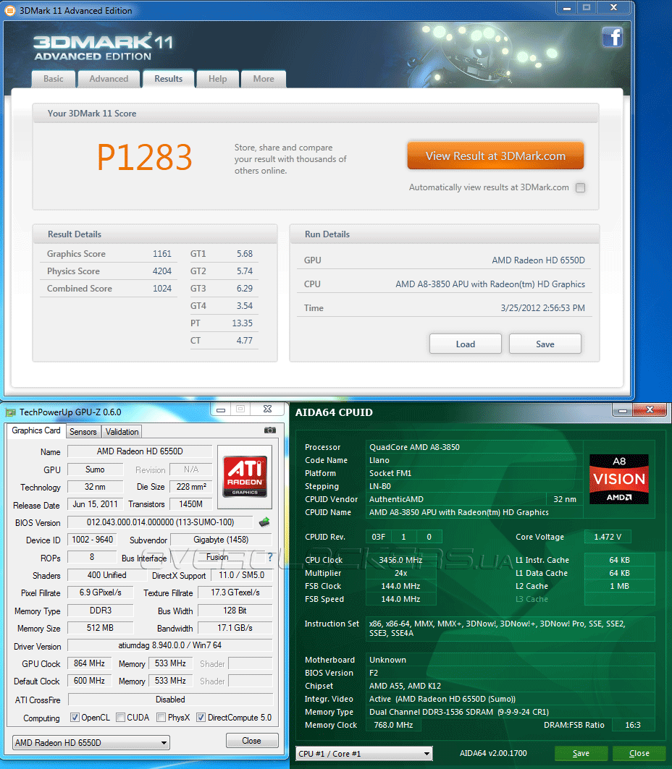
Task: Click the Bus Interface question mark
Action: pyautogui.click(x=270, y=557)
